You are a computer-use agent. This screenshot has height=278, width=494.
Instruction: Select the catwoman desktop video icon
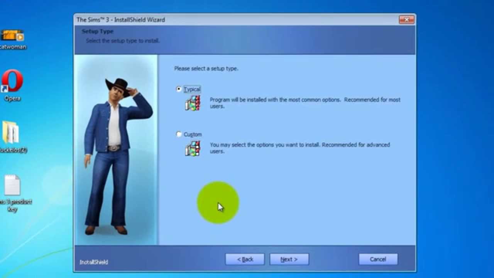pos(12,39)
